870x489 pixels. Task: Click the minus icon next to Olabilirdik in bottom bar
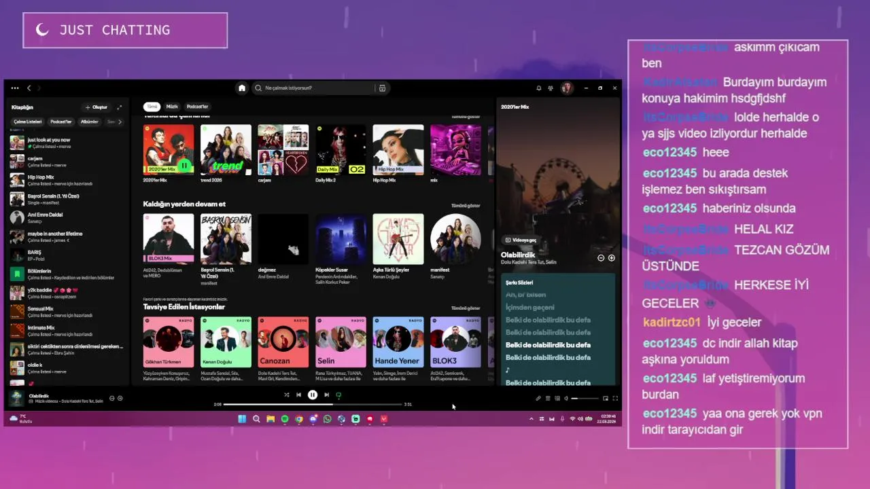tap(112, 399)
